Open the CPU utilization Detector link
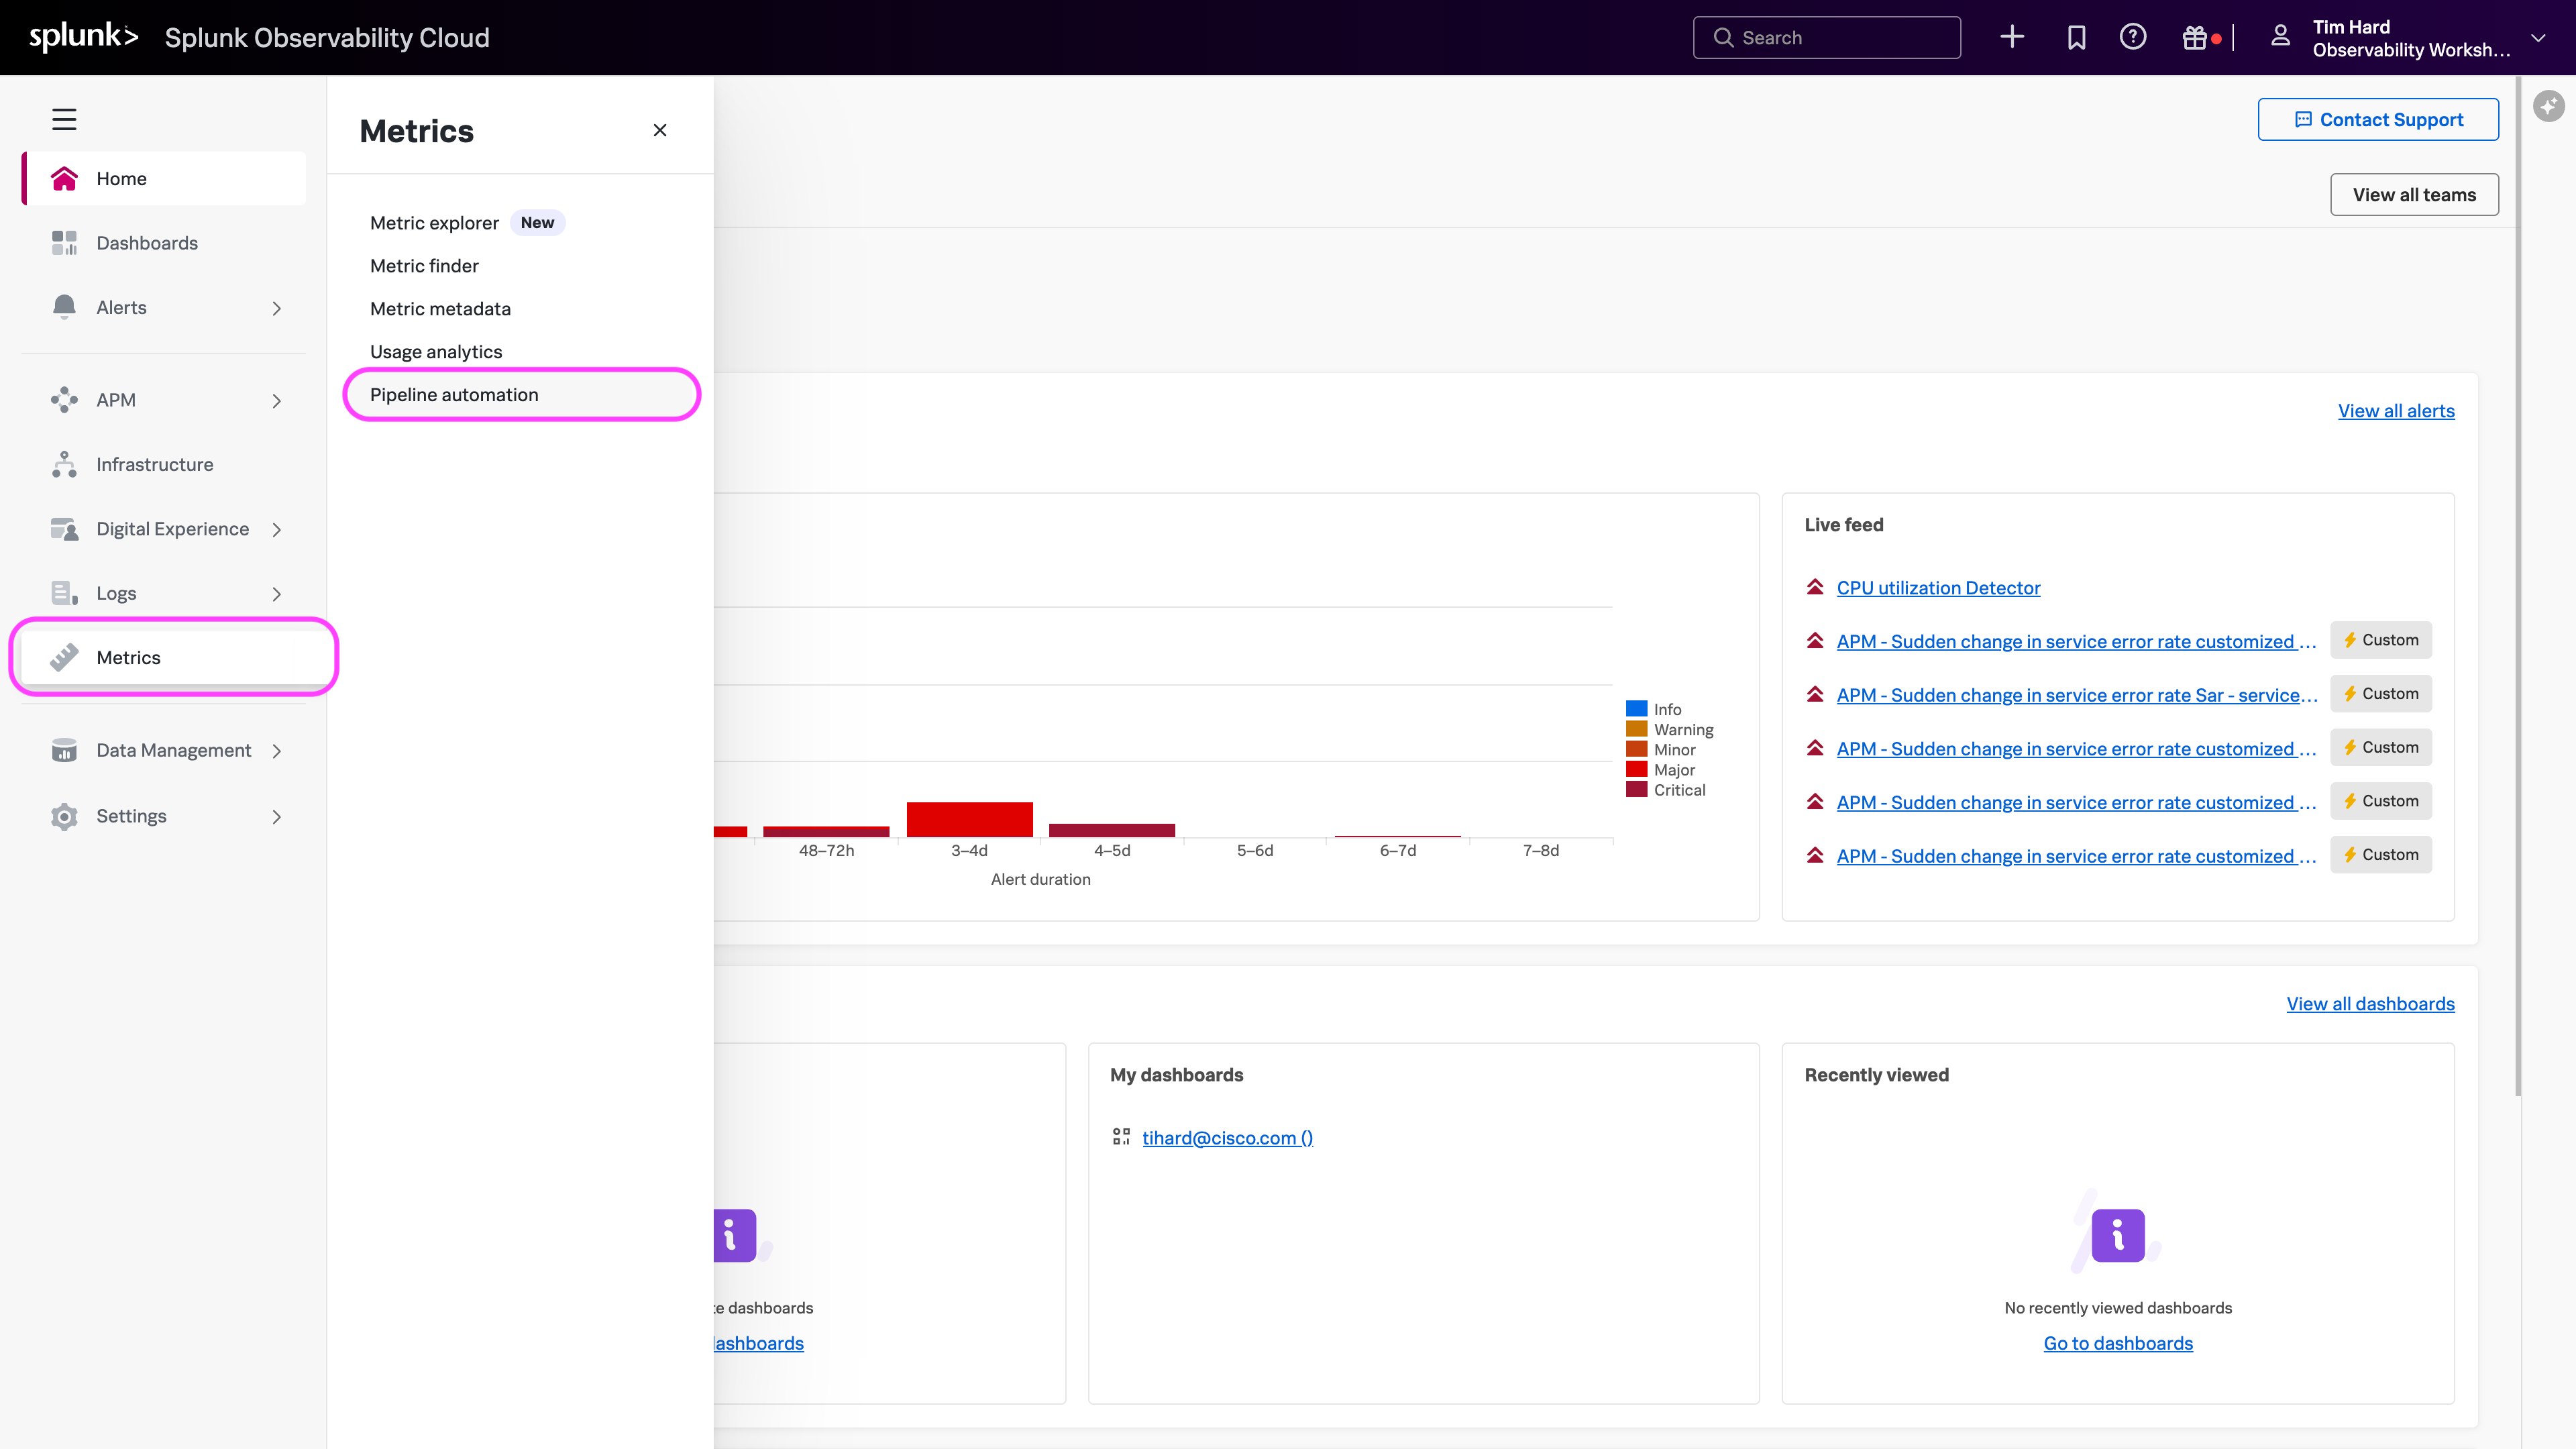This screenshot has height=1449, width=2576. pos(1938,587)
